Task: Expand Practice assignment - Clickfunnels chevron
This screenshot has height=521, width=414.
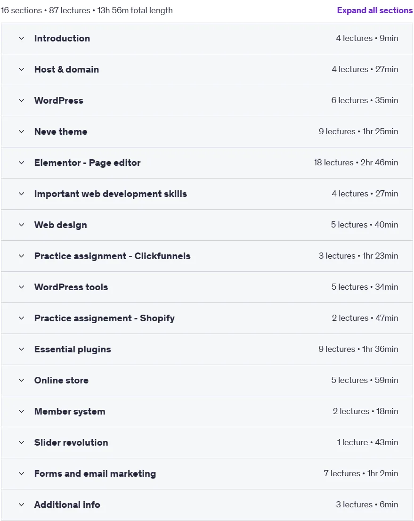Action: pos(22,256)
